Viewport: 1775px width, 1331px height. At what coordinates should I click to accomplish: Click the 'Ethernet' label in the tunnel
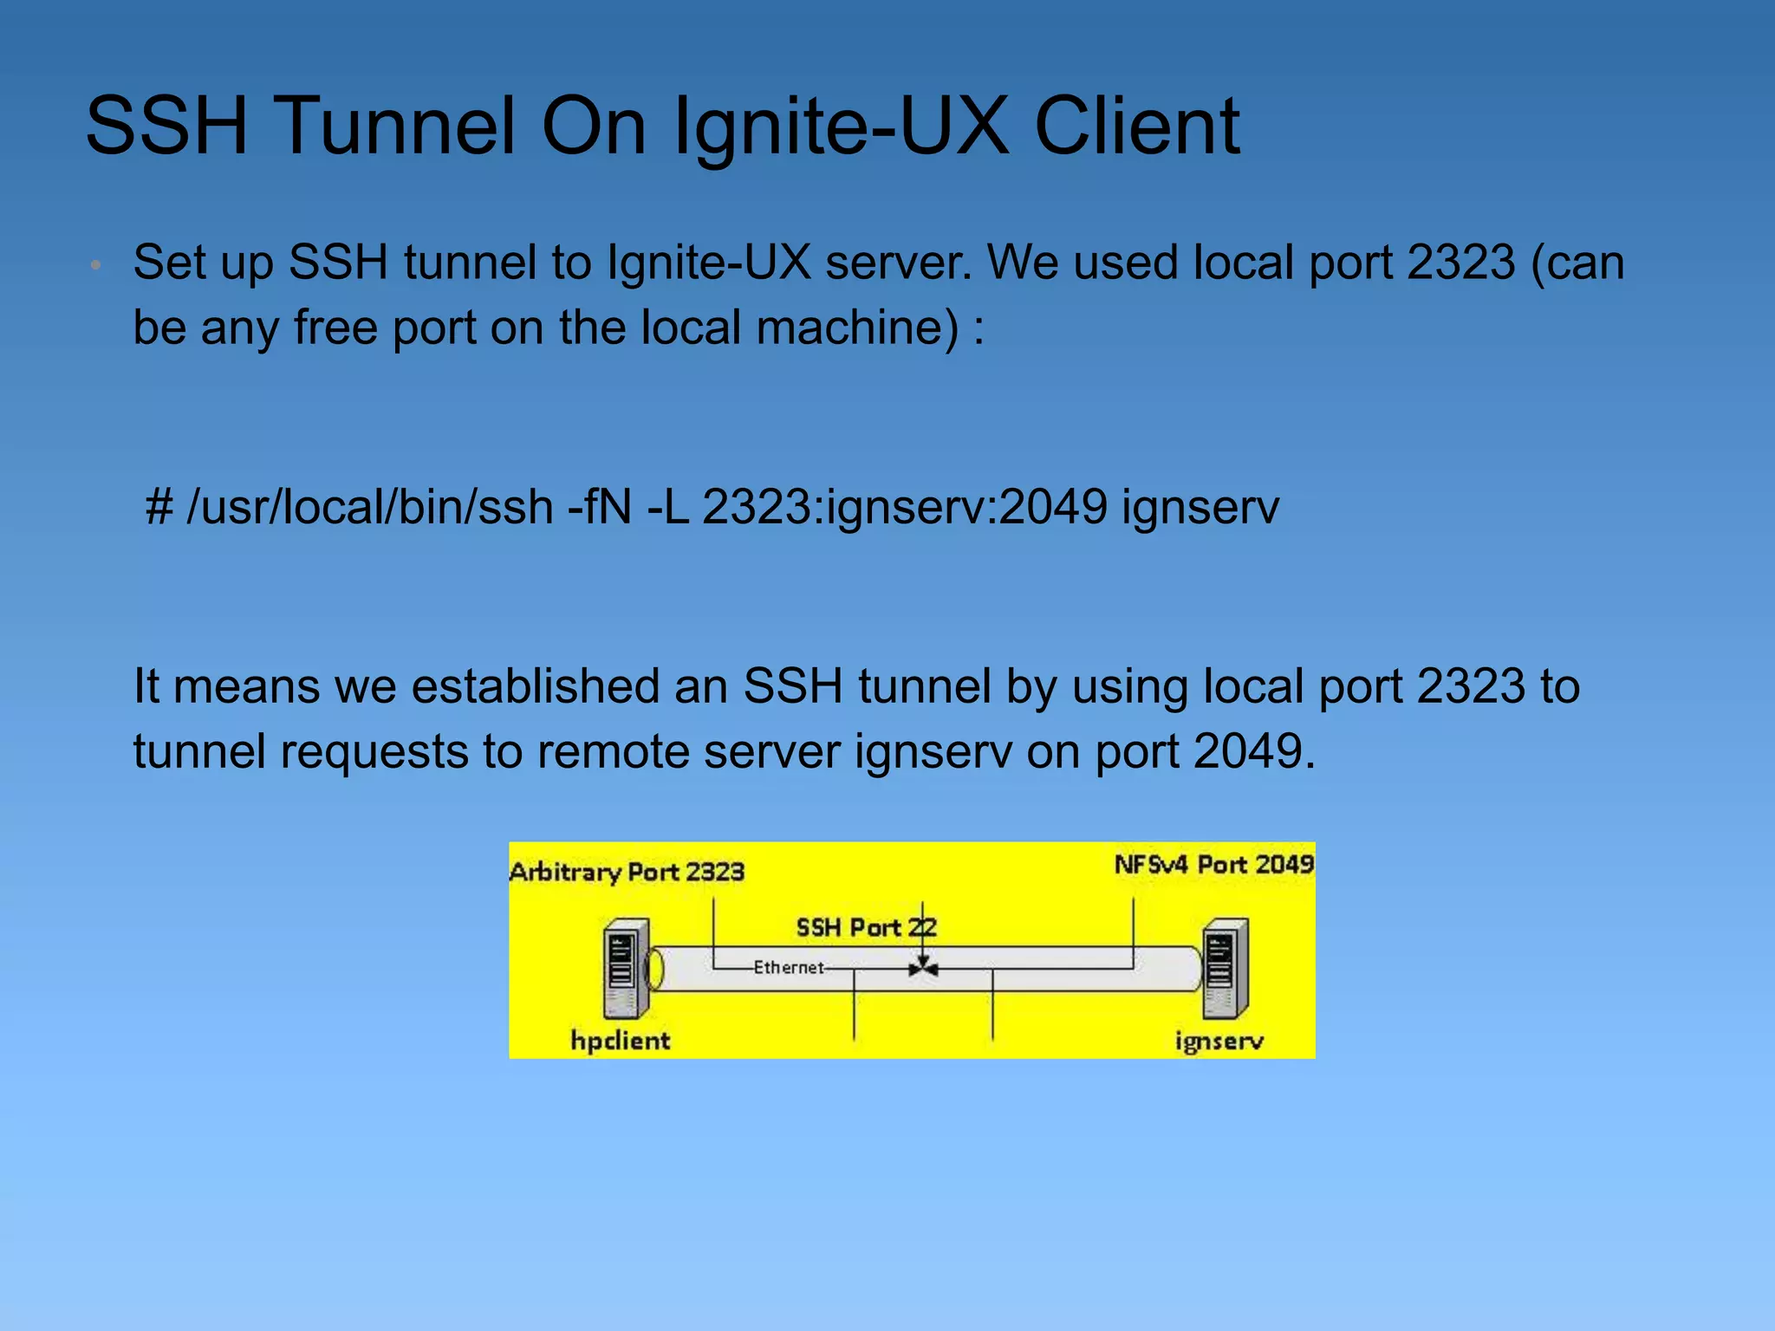pyautogui.click(x=789, y=967)
